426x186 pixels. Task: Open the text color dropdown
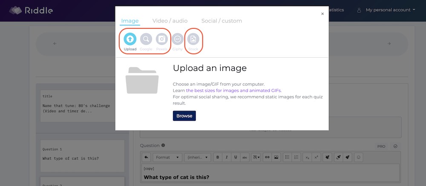256,157
